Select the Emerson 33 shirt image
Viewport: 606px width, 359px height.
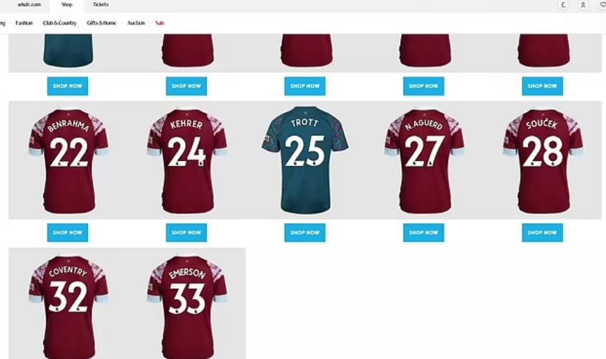coord(187,306)
